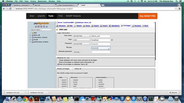This screenshot has width=184, height=103.
Task: Click the phpMyAdmin reload navigation icon
Action: (47, 27)
